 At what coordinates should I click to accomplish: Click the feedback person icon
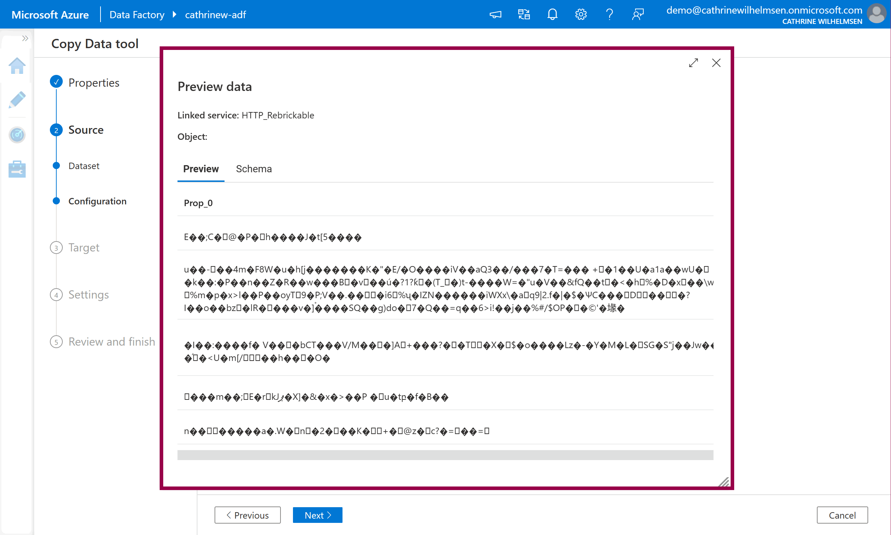pos(638,14)
